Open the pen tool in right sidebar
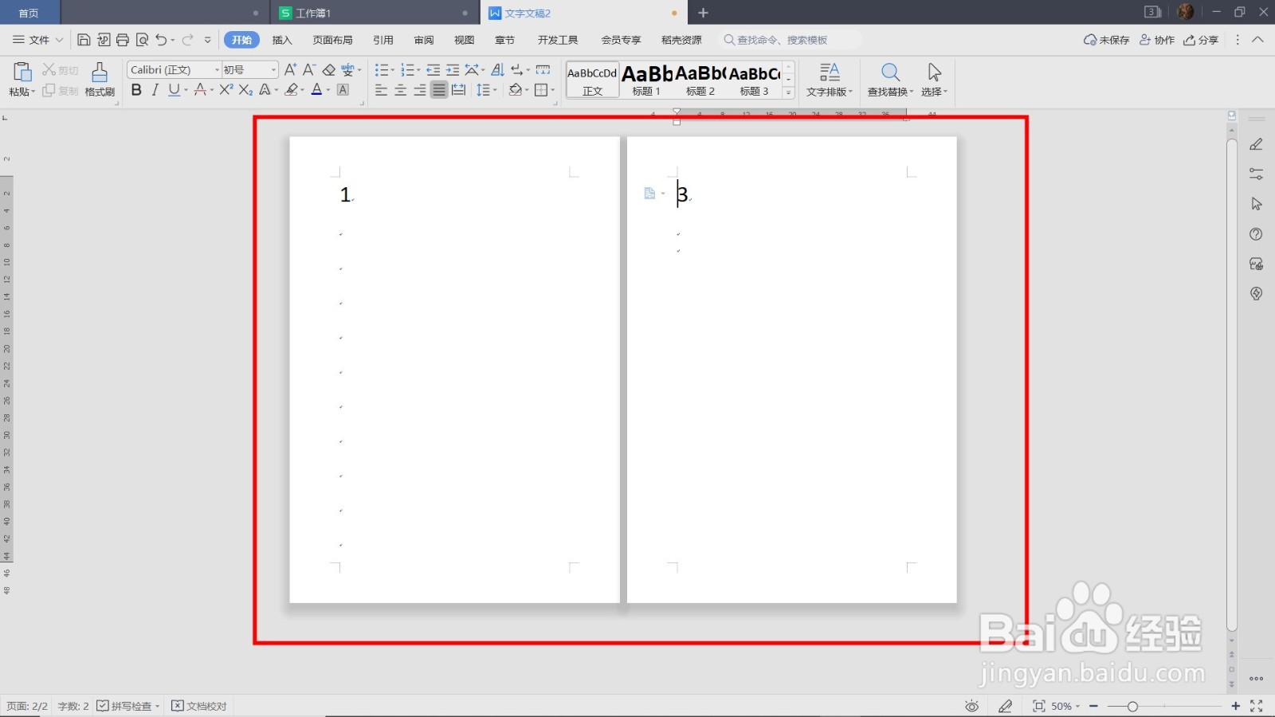 (1257, 144)
